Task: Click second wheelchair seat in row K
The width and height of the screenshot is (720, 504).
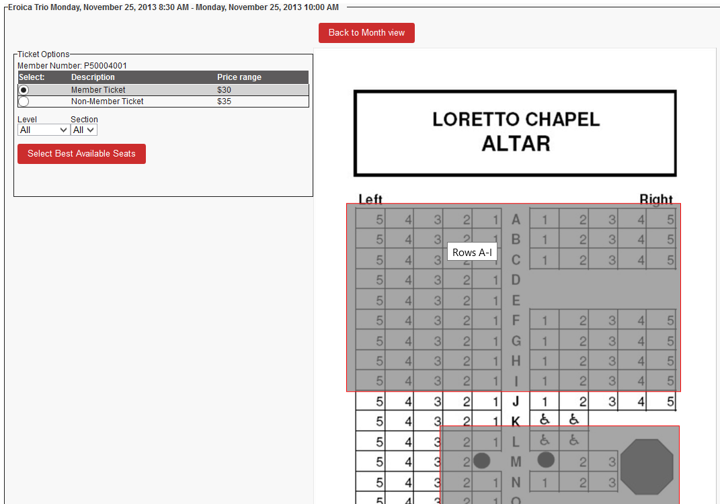Action: 573,420
